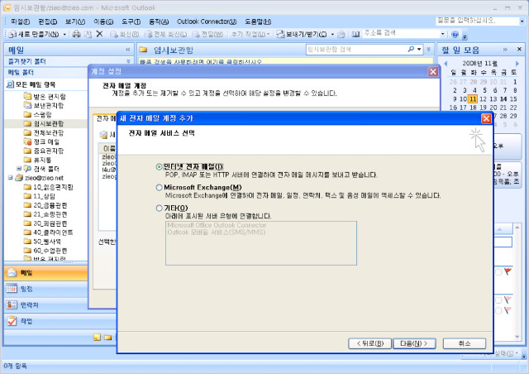Click the Print icon in Outlook toolbar
This screenshot has width=529, height=374.
click(77, 34)
